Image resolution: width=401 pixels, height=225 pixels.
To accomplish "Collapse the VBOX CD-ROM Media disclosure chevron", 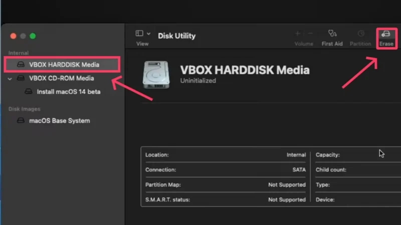I will 10,79.
